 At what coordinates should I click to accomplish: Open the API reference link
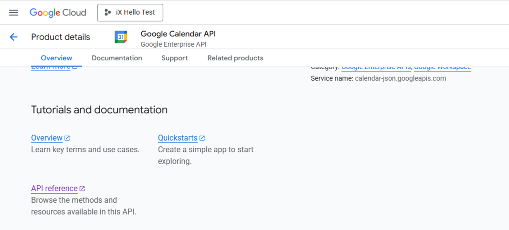[x=54, y=188]
